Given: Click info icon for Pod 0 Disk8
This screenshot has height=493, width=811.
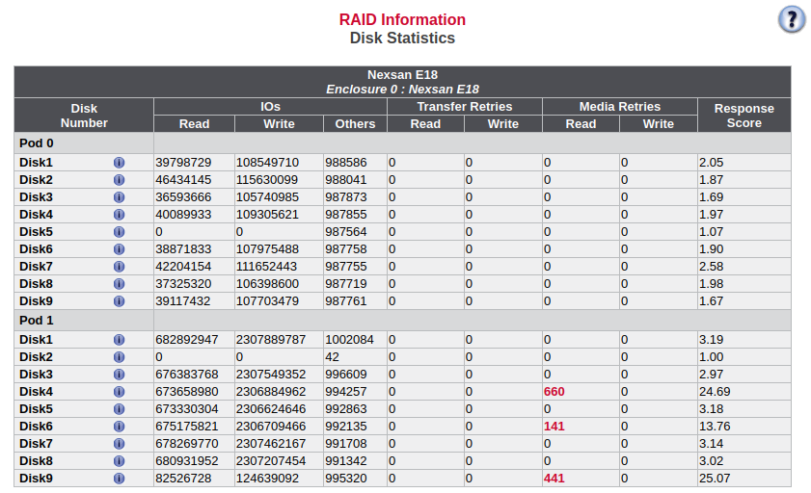Looking at the screenshot, I should point(119,284).
